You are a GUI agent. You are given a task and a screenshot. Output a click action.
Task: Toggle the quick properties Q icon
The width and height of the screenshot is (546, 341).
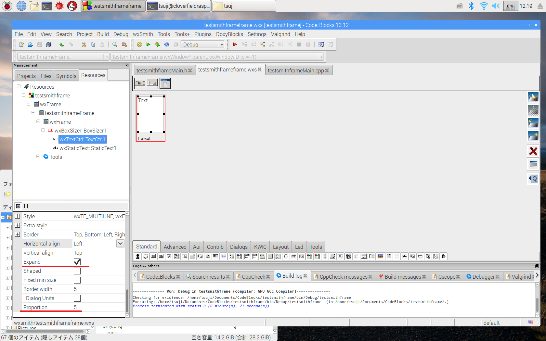pyautogui.click(x=533, y=179)
